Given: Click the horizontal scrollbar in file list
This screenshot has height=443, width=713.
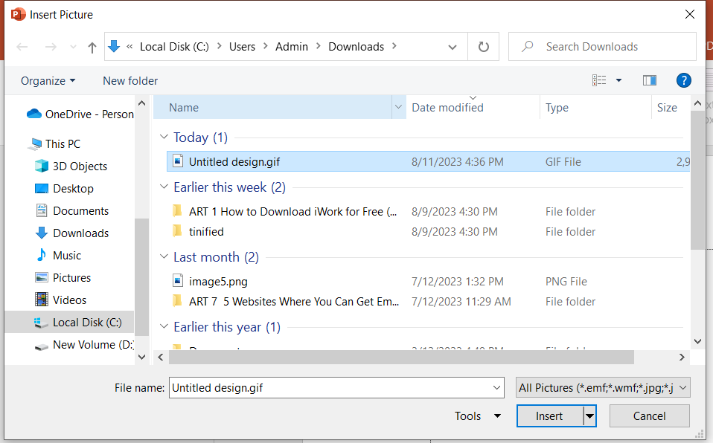Looking at the screenshot, I should (402, 358).
